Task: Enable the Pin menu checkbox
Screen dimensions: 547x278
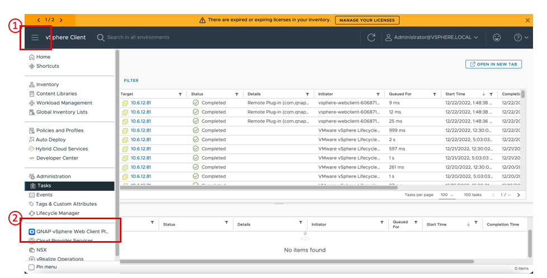Action: pyautogui.click(x=31, y=267)
